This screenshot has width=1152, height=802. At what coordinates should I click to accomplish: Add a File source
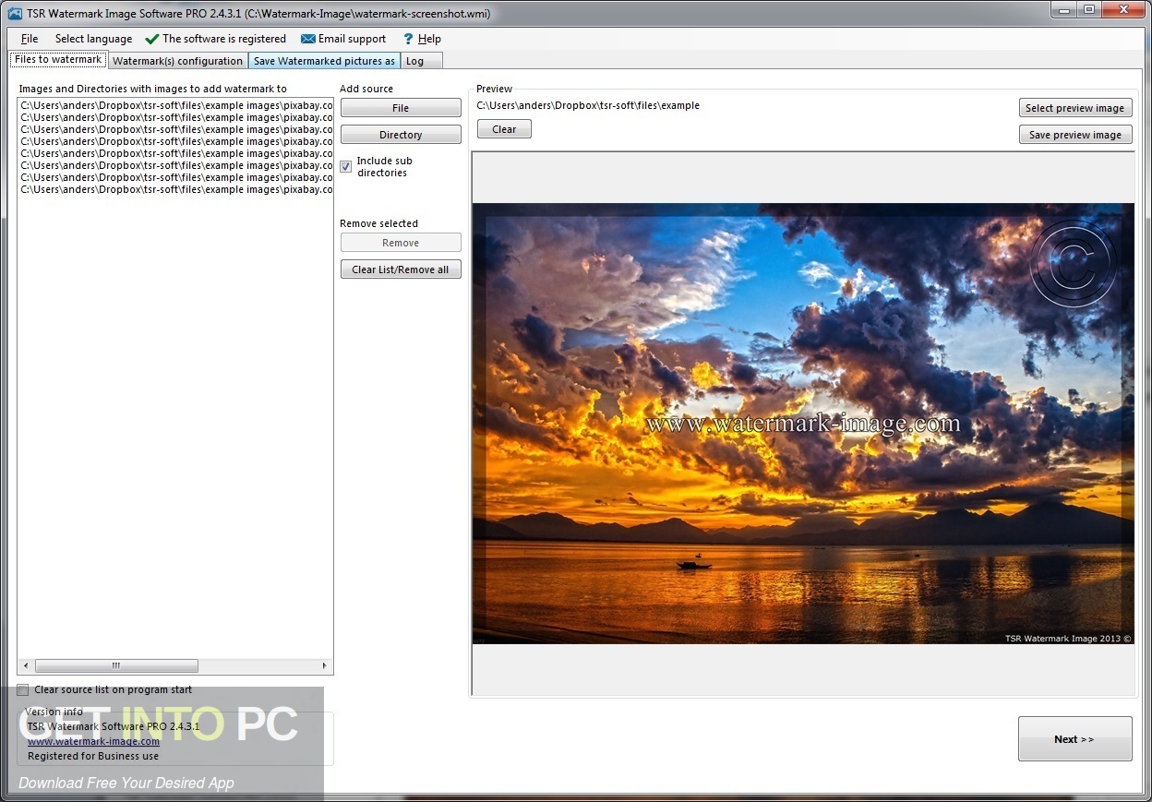click(x=401, y=108)
